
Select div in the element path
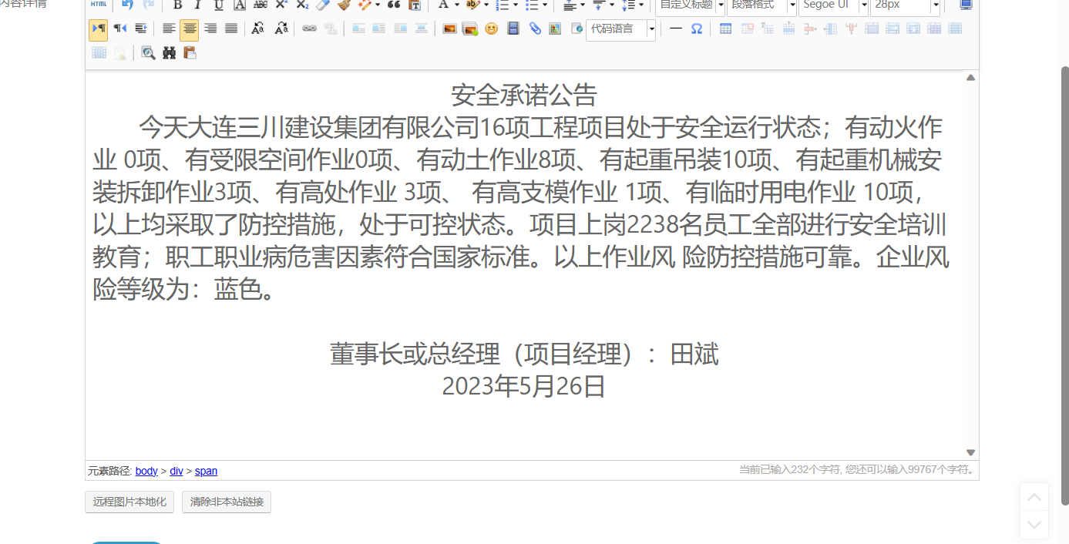[x=176, y=471]
